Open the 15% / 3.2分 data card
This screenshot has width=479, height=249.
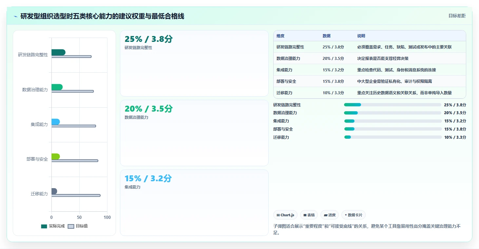pyautogui.click(x=194, y=203)
